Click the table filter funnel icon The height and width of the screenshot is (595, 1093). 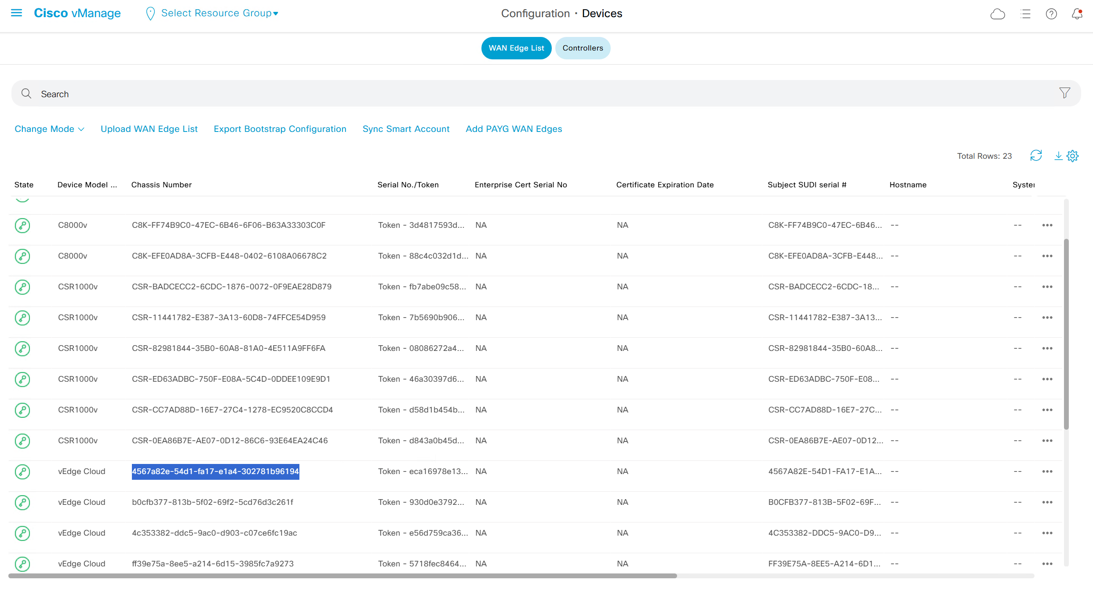click(x=1064, y=93)
